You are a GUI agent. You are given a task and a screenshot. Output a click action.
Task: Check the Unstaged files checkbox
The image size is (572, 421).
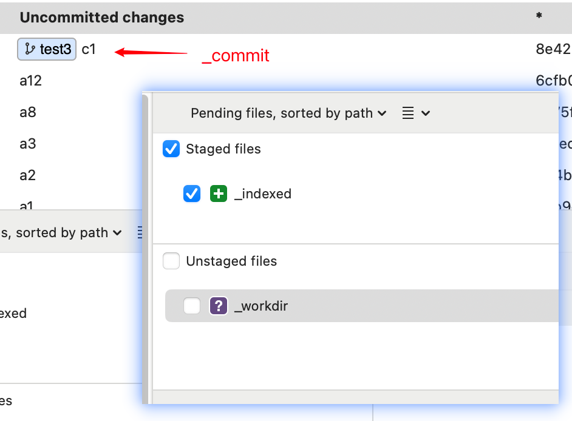click(171, 261)
